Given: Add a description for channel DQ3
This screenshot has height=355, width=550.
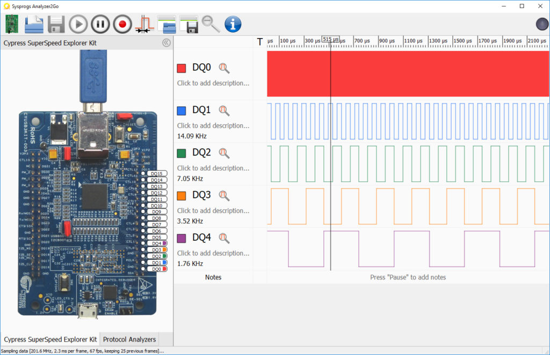Looking at the screenshot, I should 213,210.
